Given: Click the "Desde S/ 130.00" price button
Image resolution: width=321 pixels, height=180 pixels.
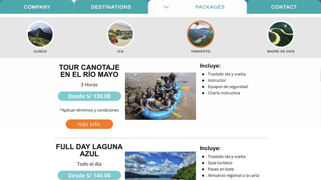Looking at the screenshot, I should (89, 96).
